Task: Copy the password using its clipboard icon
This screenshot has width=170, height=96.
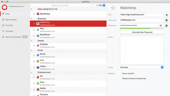Action: (167, 26)
